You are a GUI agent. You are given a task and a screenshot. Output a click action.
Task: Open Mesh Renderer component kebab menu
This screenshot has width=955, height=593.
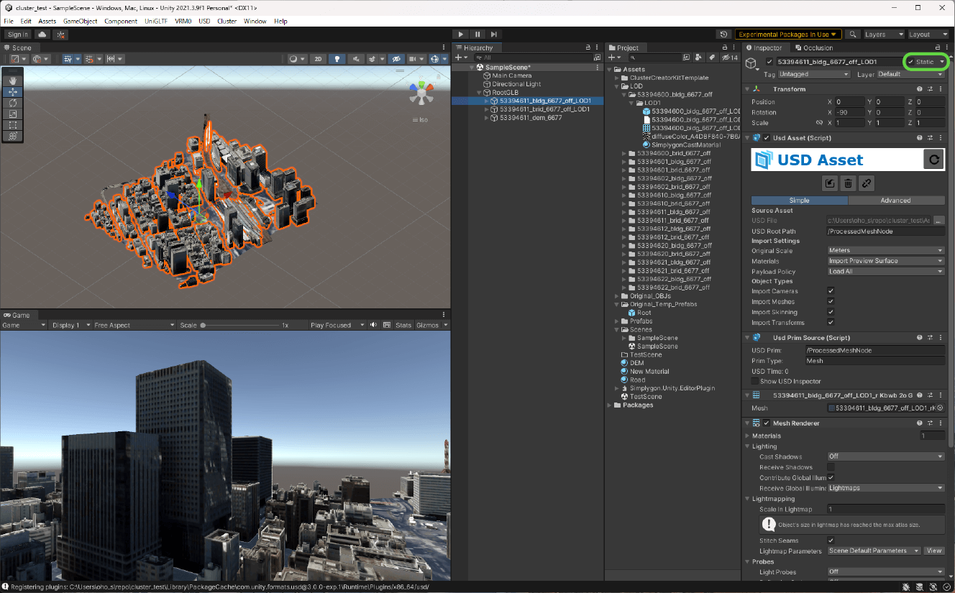[x=940, y=423]
